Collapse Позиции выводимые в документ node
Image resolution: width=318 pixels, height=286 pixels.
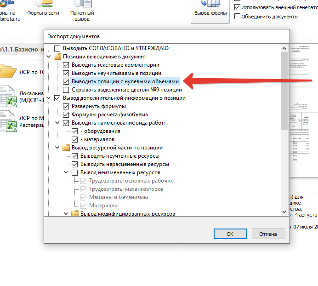point(49,57)
